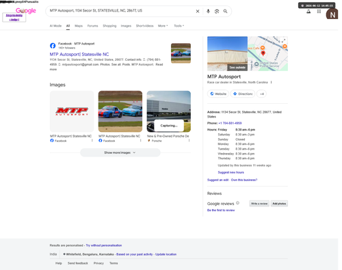Open the account avatar with letter N

point(332,14)
